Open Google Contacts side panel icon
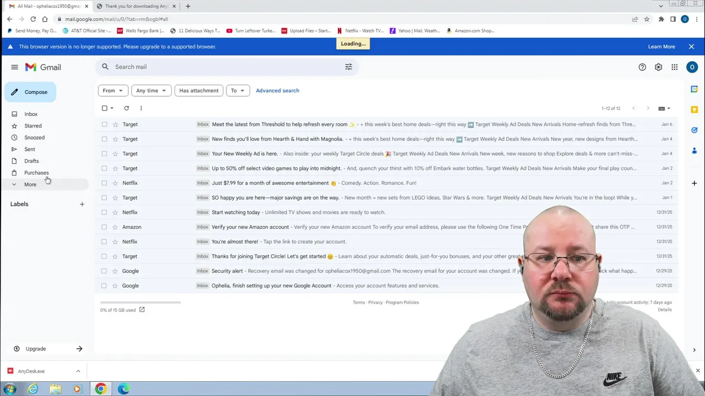The width and height of the screenshot is (705, 396). 694,150
